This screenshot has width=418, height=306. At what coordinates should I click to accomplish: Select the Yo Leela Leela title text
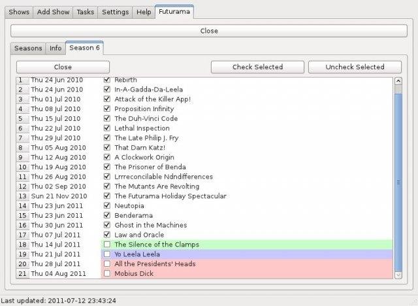click(137, 254)
